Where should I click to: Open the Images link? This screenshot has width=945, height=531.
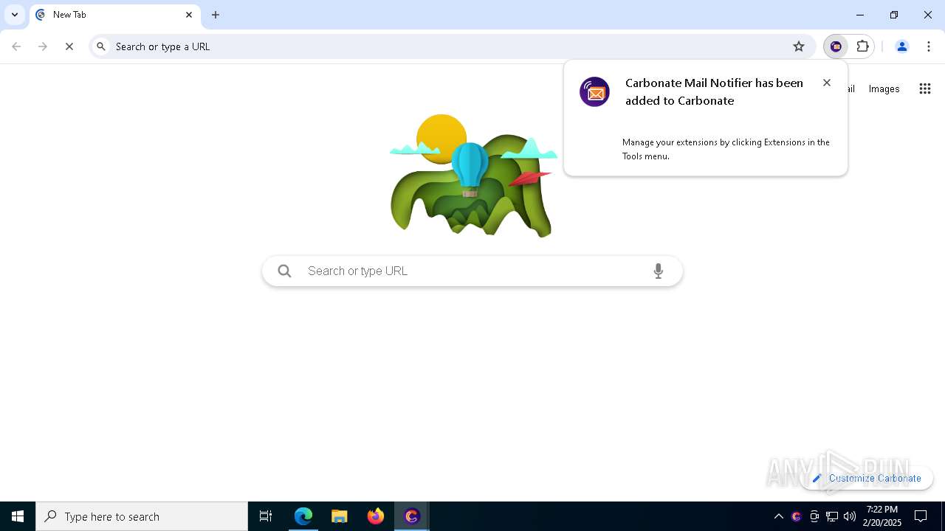884,88
